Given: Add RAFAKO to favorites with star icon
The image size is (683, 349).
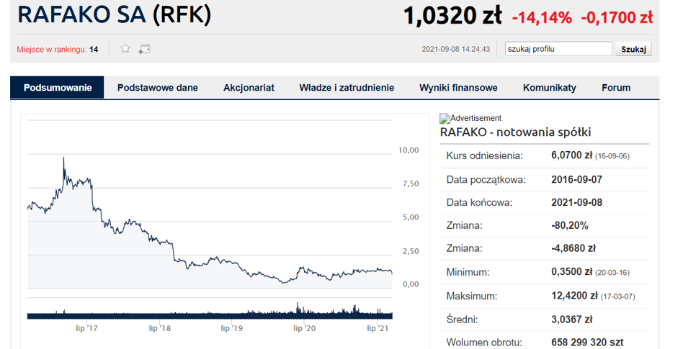Looking at the screenshot, I should (125, 48).
